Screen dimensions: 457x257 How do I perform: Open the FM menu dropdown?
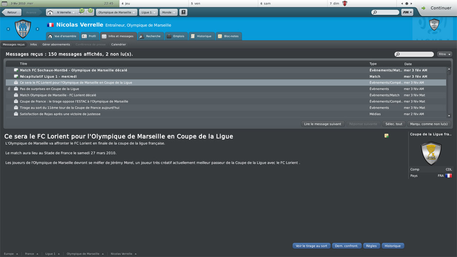(x=407, y=12)
